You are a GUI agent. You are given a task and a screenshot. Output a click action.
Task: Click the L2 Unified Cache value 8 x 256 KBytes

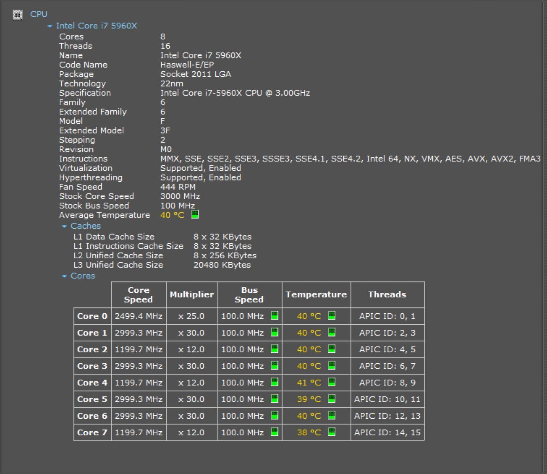(x=225, y=256)
